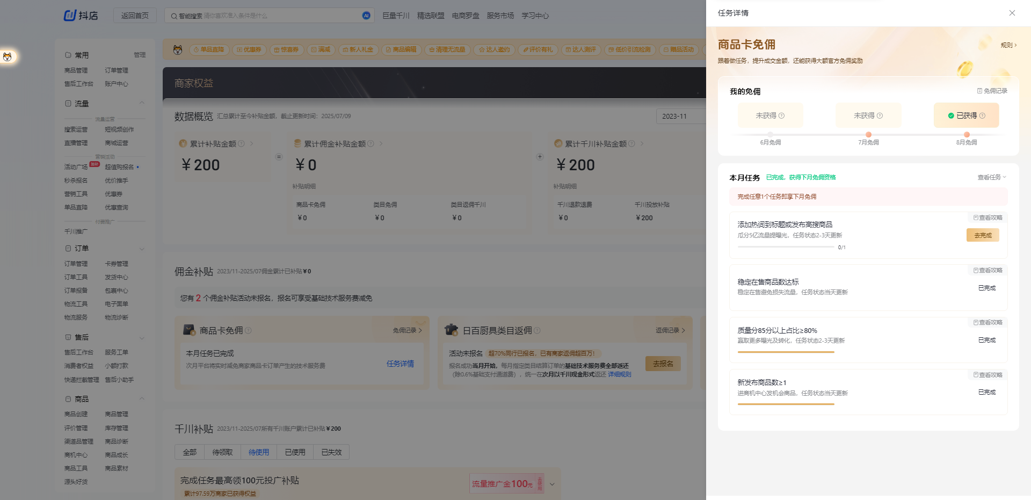Expand the 查看任务 dropdown
The image size is (1031, 500).
(990, 177)
